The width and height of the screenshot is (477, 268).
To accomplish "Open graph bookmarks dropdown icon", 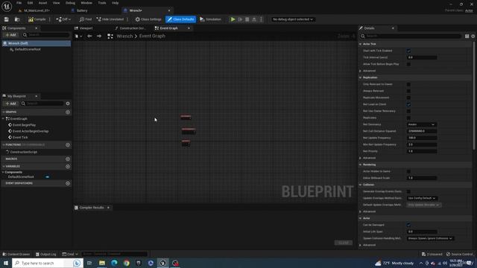I will click(x=78, y=36).
